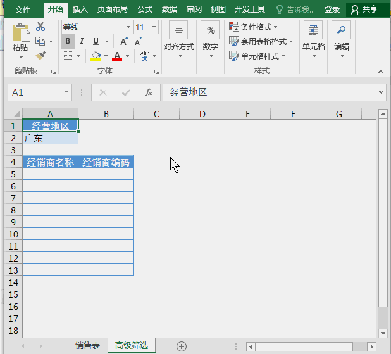
Task: Expand the copy options arrow
Action: click(51, 41)
